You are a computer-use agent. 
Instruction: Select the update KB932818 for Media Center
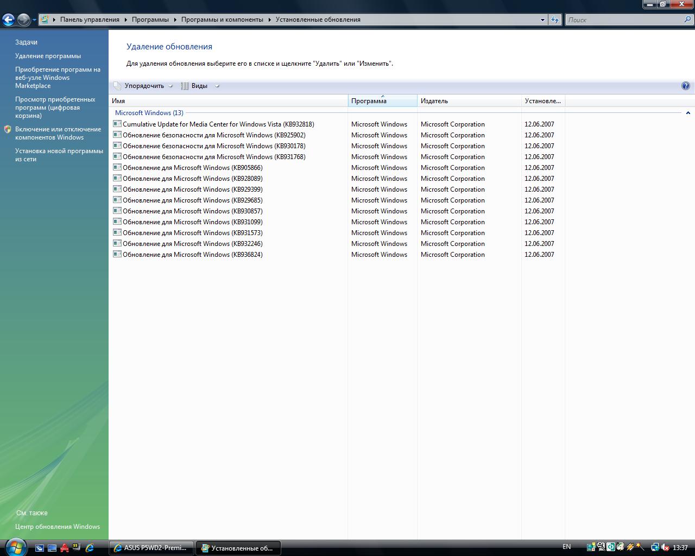(218, 124)
